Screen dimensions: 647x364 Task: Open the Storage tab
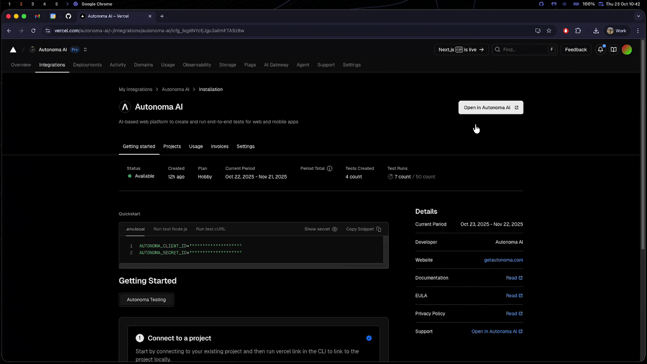point(227,65)
